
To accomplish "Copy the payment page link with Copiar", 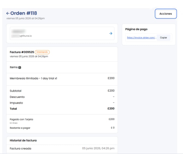I will (x=163, y=38).
